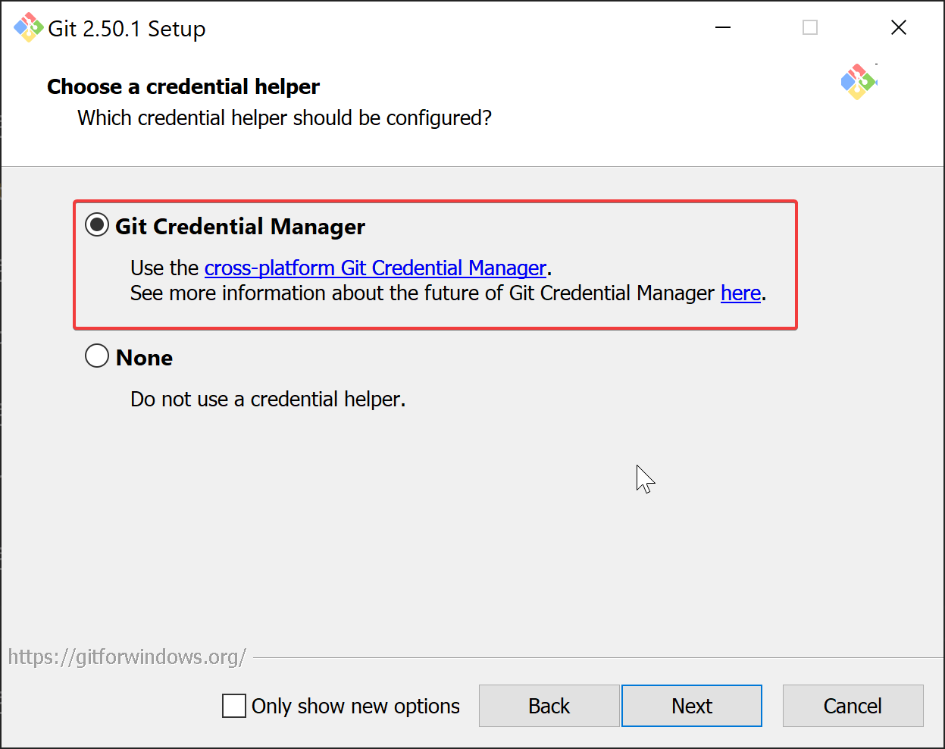Cancel the Git installation
Screen dimensions: 945x749
(853, 706)
